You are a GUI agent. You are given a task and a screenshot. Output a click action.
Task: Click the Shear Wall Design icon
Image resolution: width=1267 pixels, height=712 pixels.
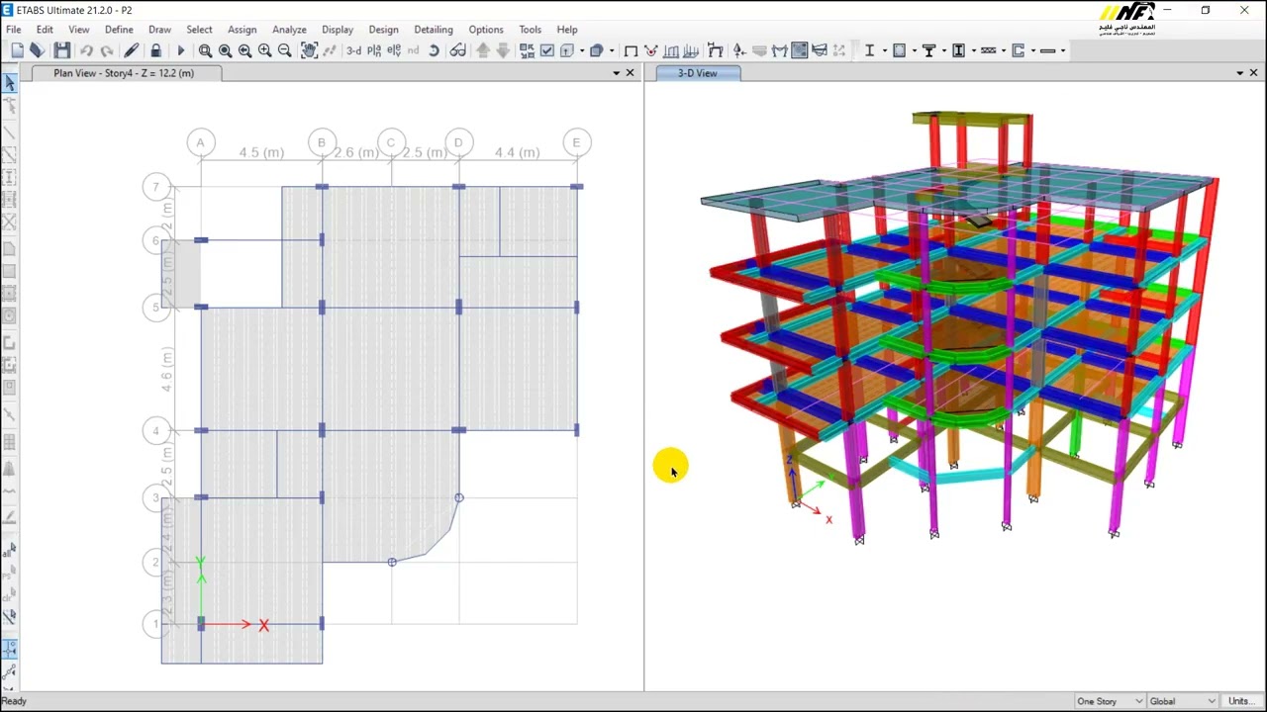click(x=1019, y=50)
